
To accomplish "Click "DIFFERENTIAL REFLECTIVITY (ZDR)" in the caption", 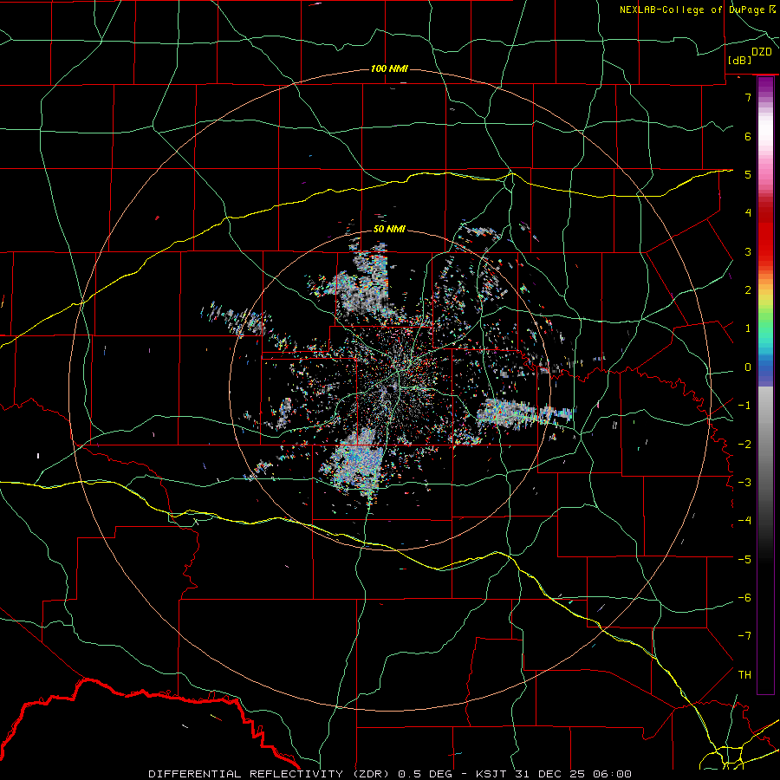I will coord(270,774).
